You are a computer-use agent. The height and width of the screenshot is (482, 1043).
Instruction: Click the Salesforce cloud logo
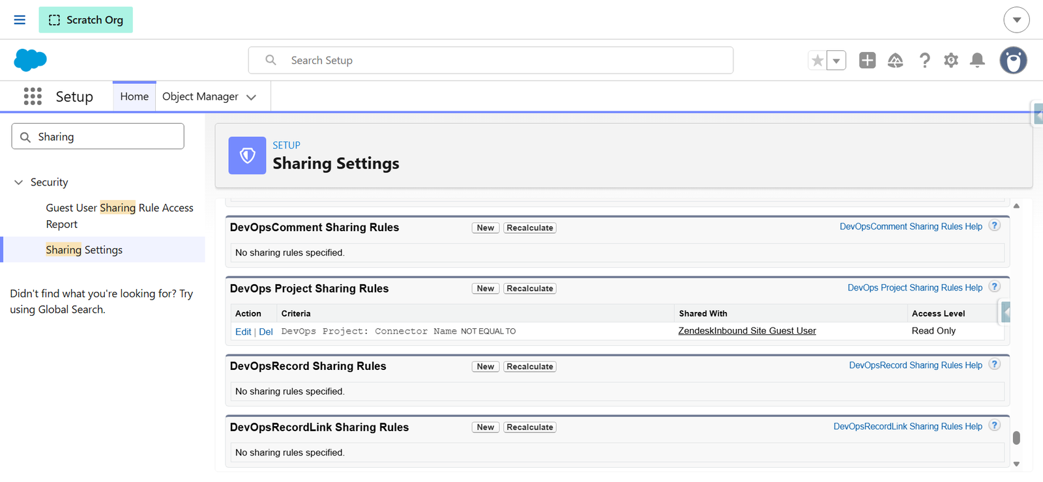pyautogui.click(x=30, y=60)
